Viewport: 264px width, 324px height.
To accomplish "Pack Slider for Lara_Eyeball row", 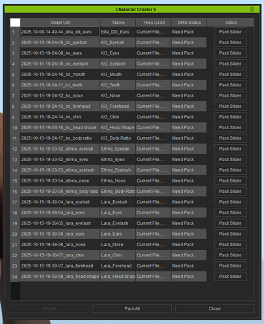I will pyautogui.click(x=230, y=202).
